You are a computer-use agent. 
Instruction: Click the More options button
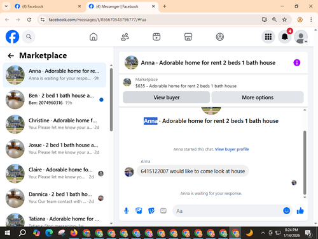tap(258, 98)
